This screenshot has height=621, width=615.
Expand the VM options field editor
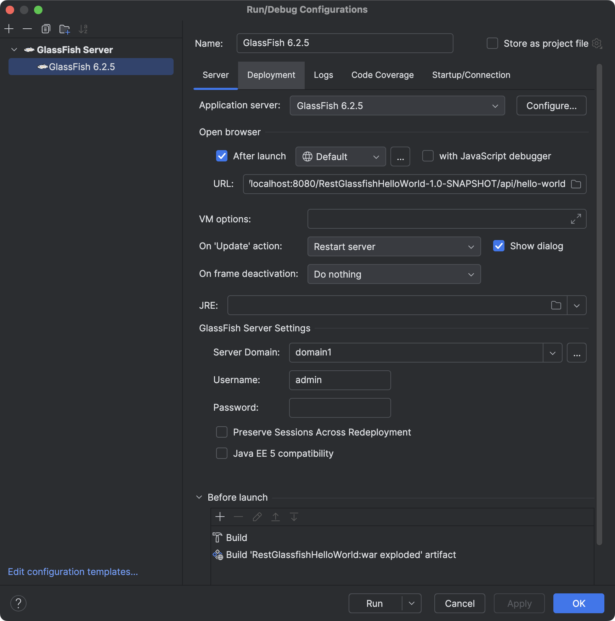point(576,218)
